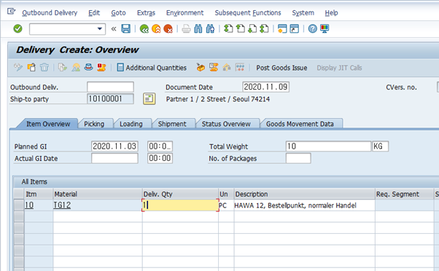Image resolution: width=439 pixels, height=271 pixels.
Task: Click material link TG12
Action: [x=62, y=205]
